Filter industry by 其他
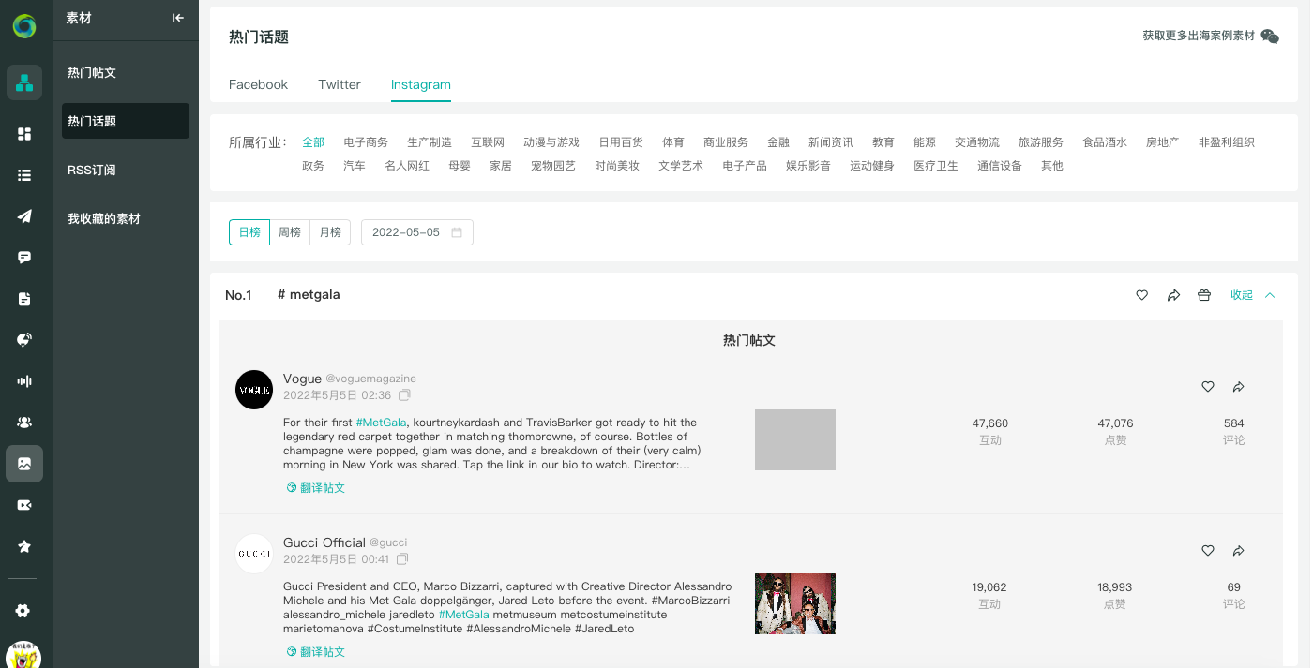The image size is (1313, 668). (x=1052, y=166)
